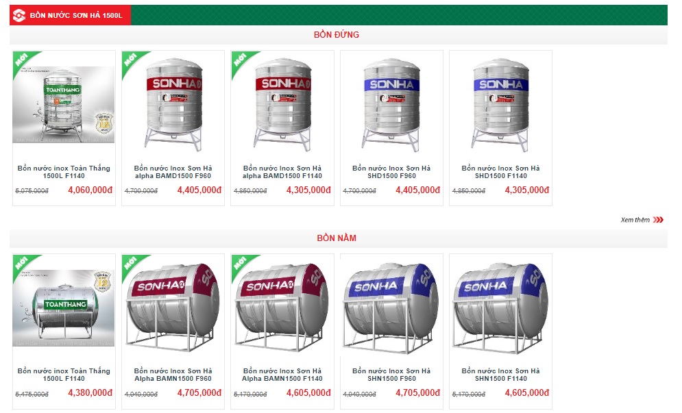Open the Alpha BAMN1500 F1140 product title
Screen dimensions: 682x413
[x=282, y=375]
